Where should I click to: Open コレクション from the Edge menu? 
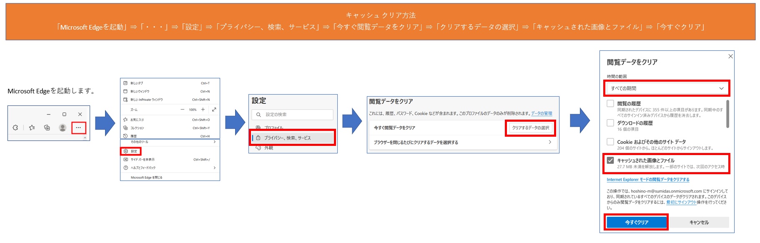170,128
